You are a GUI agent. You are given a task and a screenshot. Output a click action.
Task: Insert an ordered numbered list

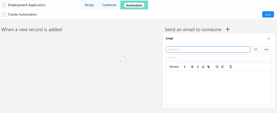click(217, 67)
